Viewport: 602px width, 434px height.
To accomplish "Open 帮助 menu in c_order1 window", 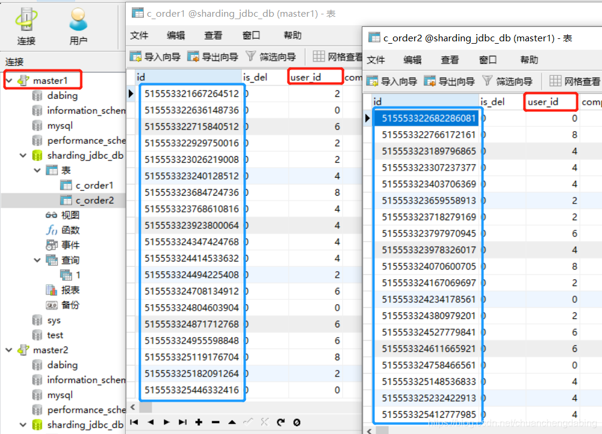I will [x=292, y=35].
